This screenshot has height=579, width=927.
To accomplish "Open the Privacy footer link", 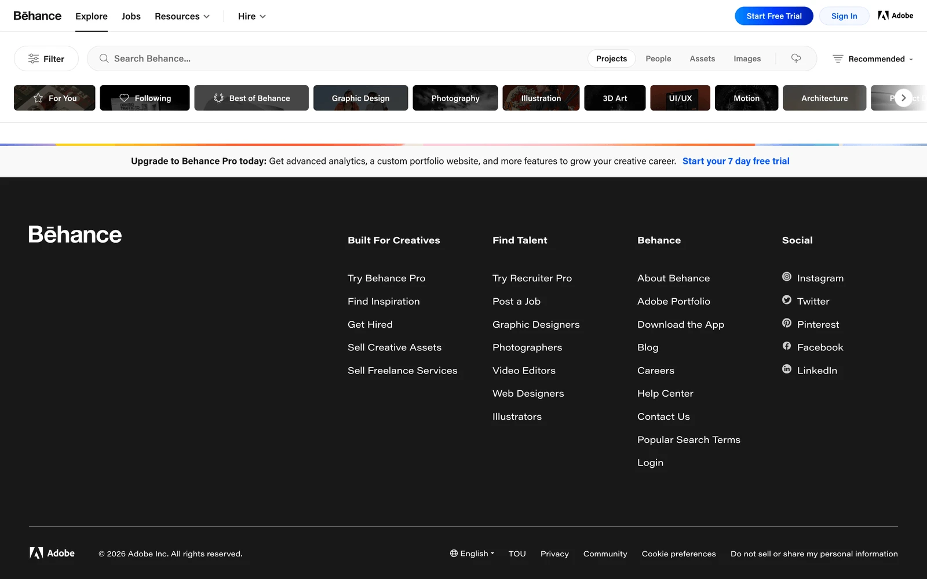I will point(554,554).
